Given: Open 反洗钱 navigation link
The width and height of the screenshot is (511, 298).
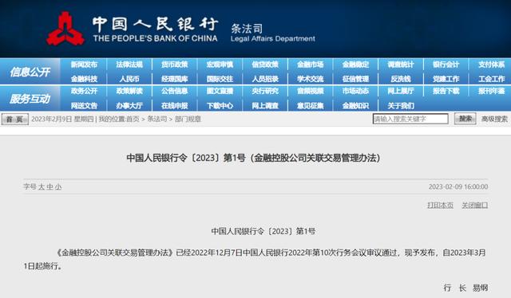Looking at the screenshot, I should click(401, 79).
